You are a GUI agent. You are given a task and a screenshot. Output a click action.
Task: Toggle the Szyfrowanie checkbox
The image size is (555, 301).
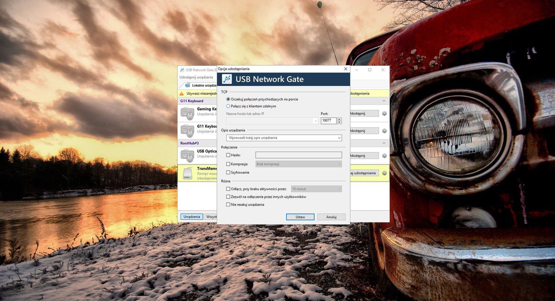tap(228, 172)
